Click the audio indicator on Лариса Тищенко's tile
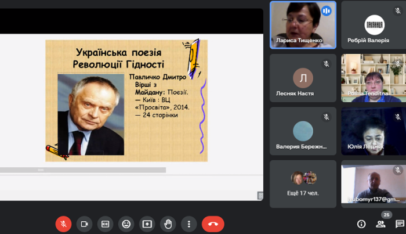This screenshot has width=406, height=234. (326, 10)
